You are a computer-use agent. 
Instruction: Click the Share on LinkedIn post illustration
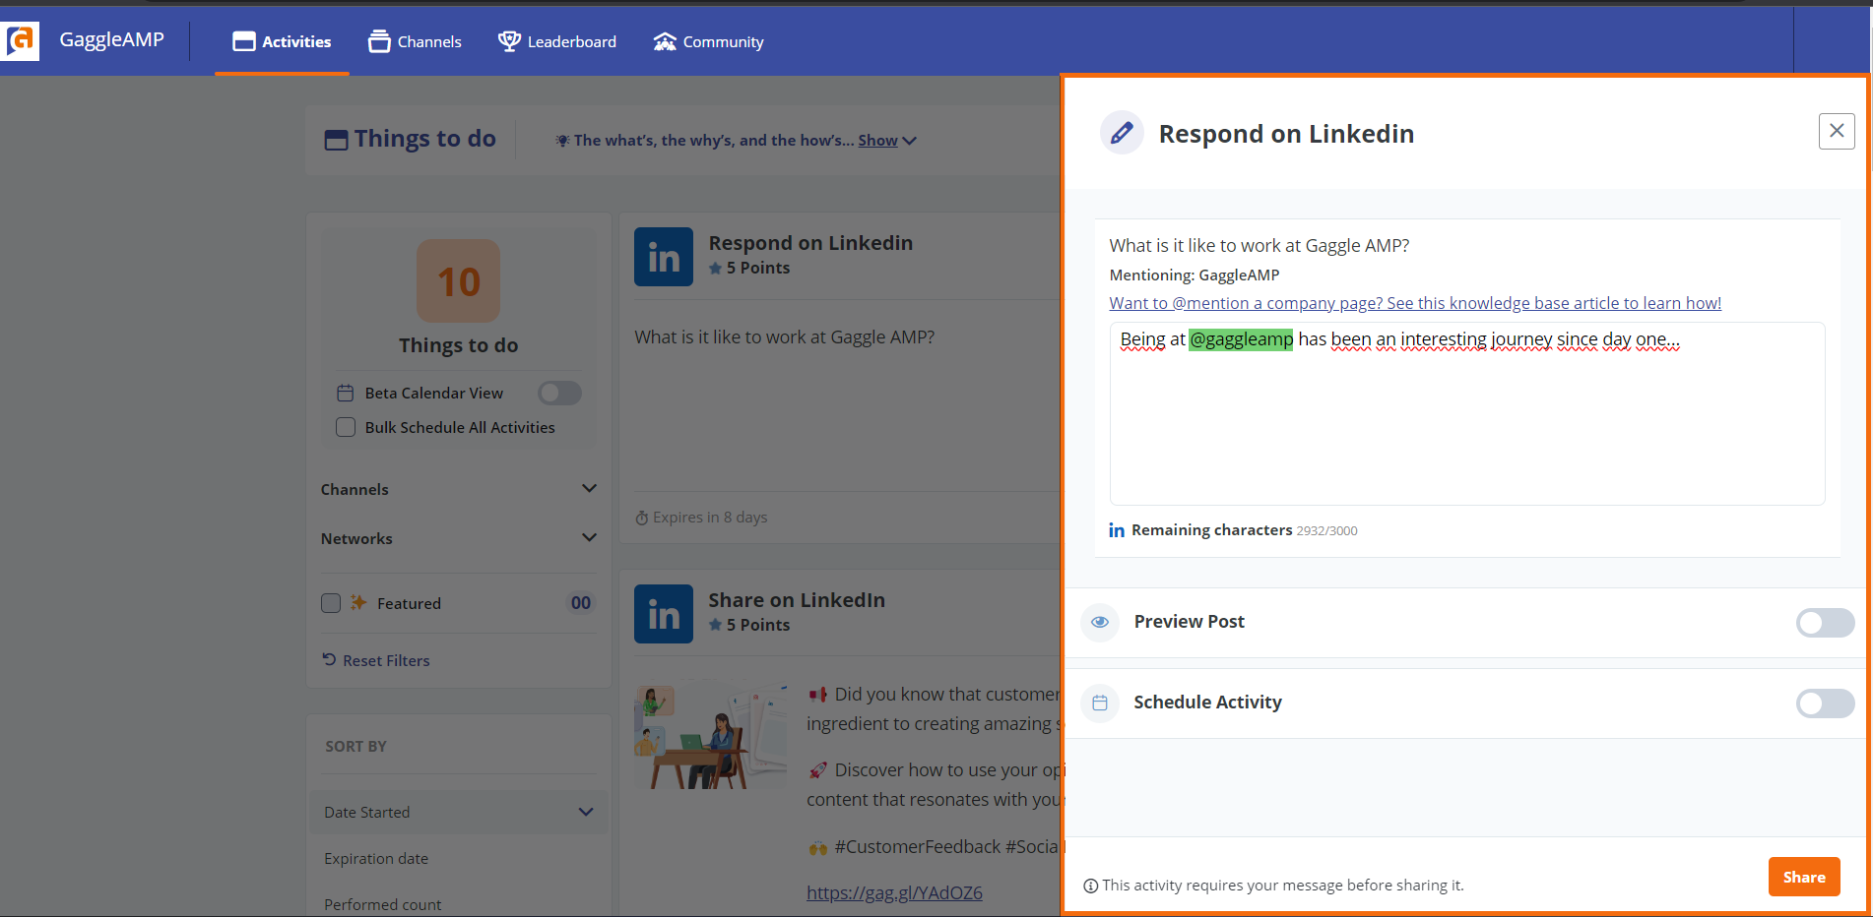tap(711, 736)
